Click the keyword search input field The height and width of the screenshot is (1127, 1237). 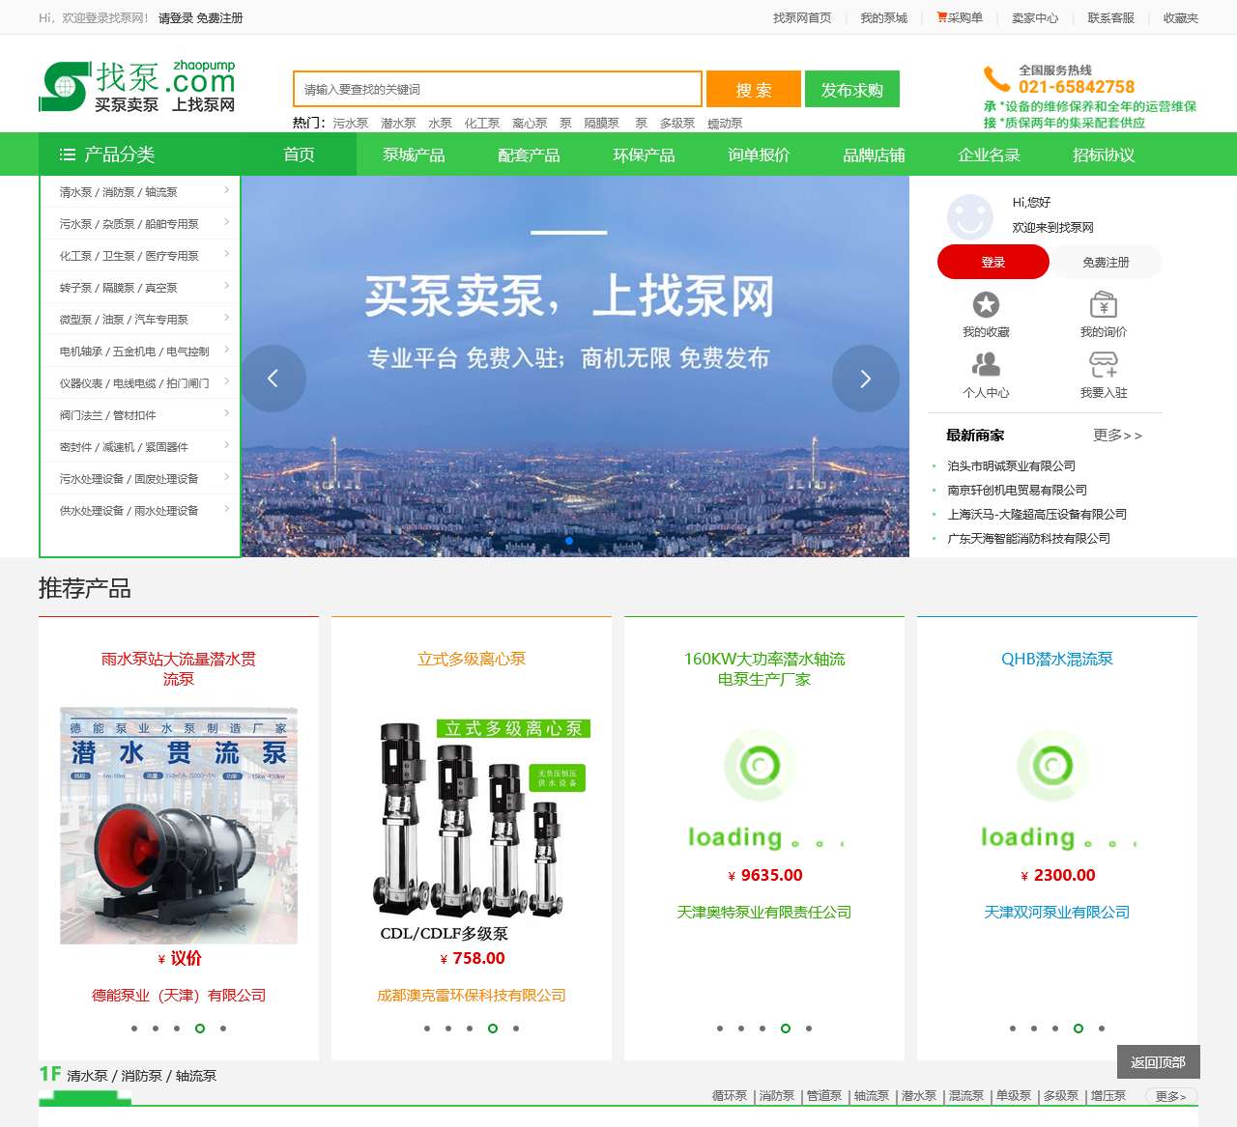pyautogui.click(x=498, y=89)
